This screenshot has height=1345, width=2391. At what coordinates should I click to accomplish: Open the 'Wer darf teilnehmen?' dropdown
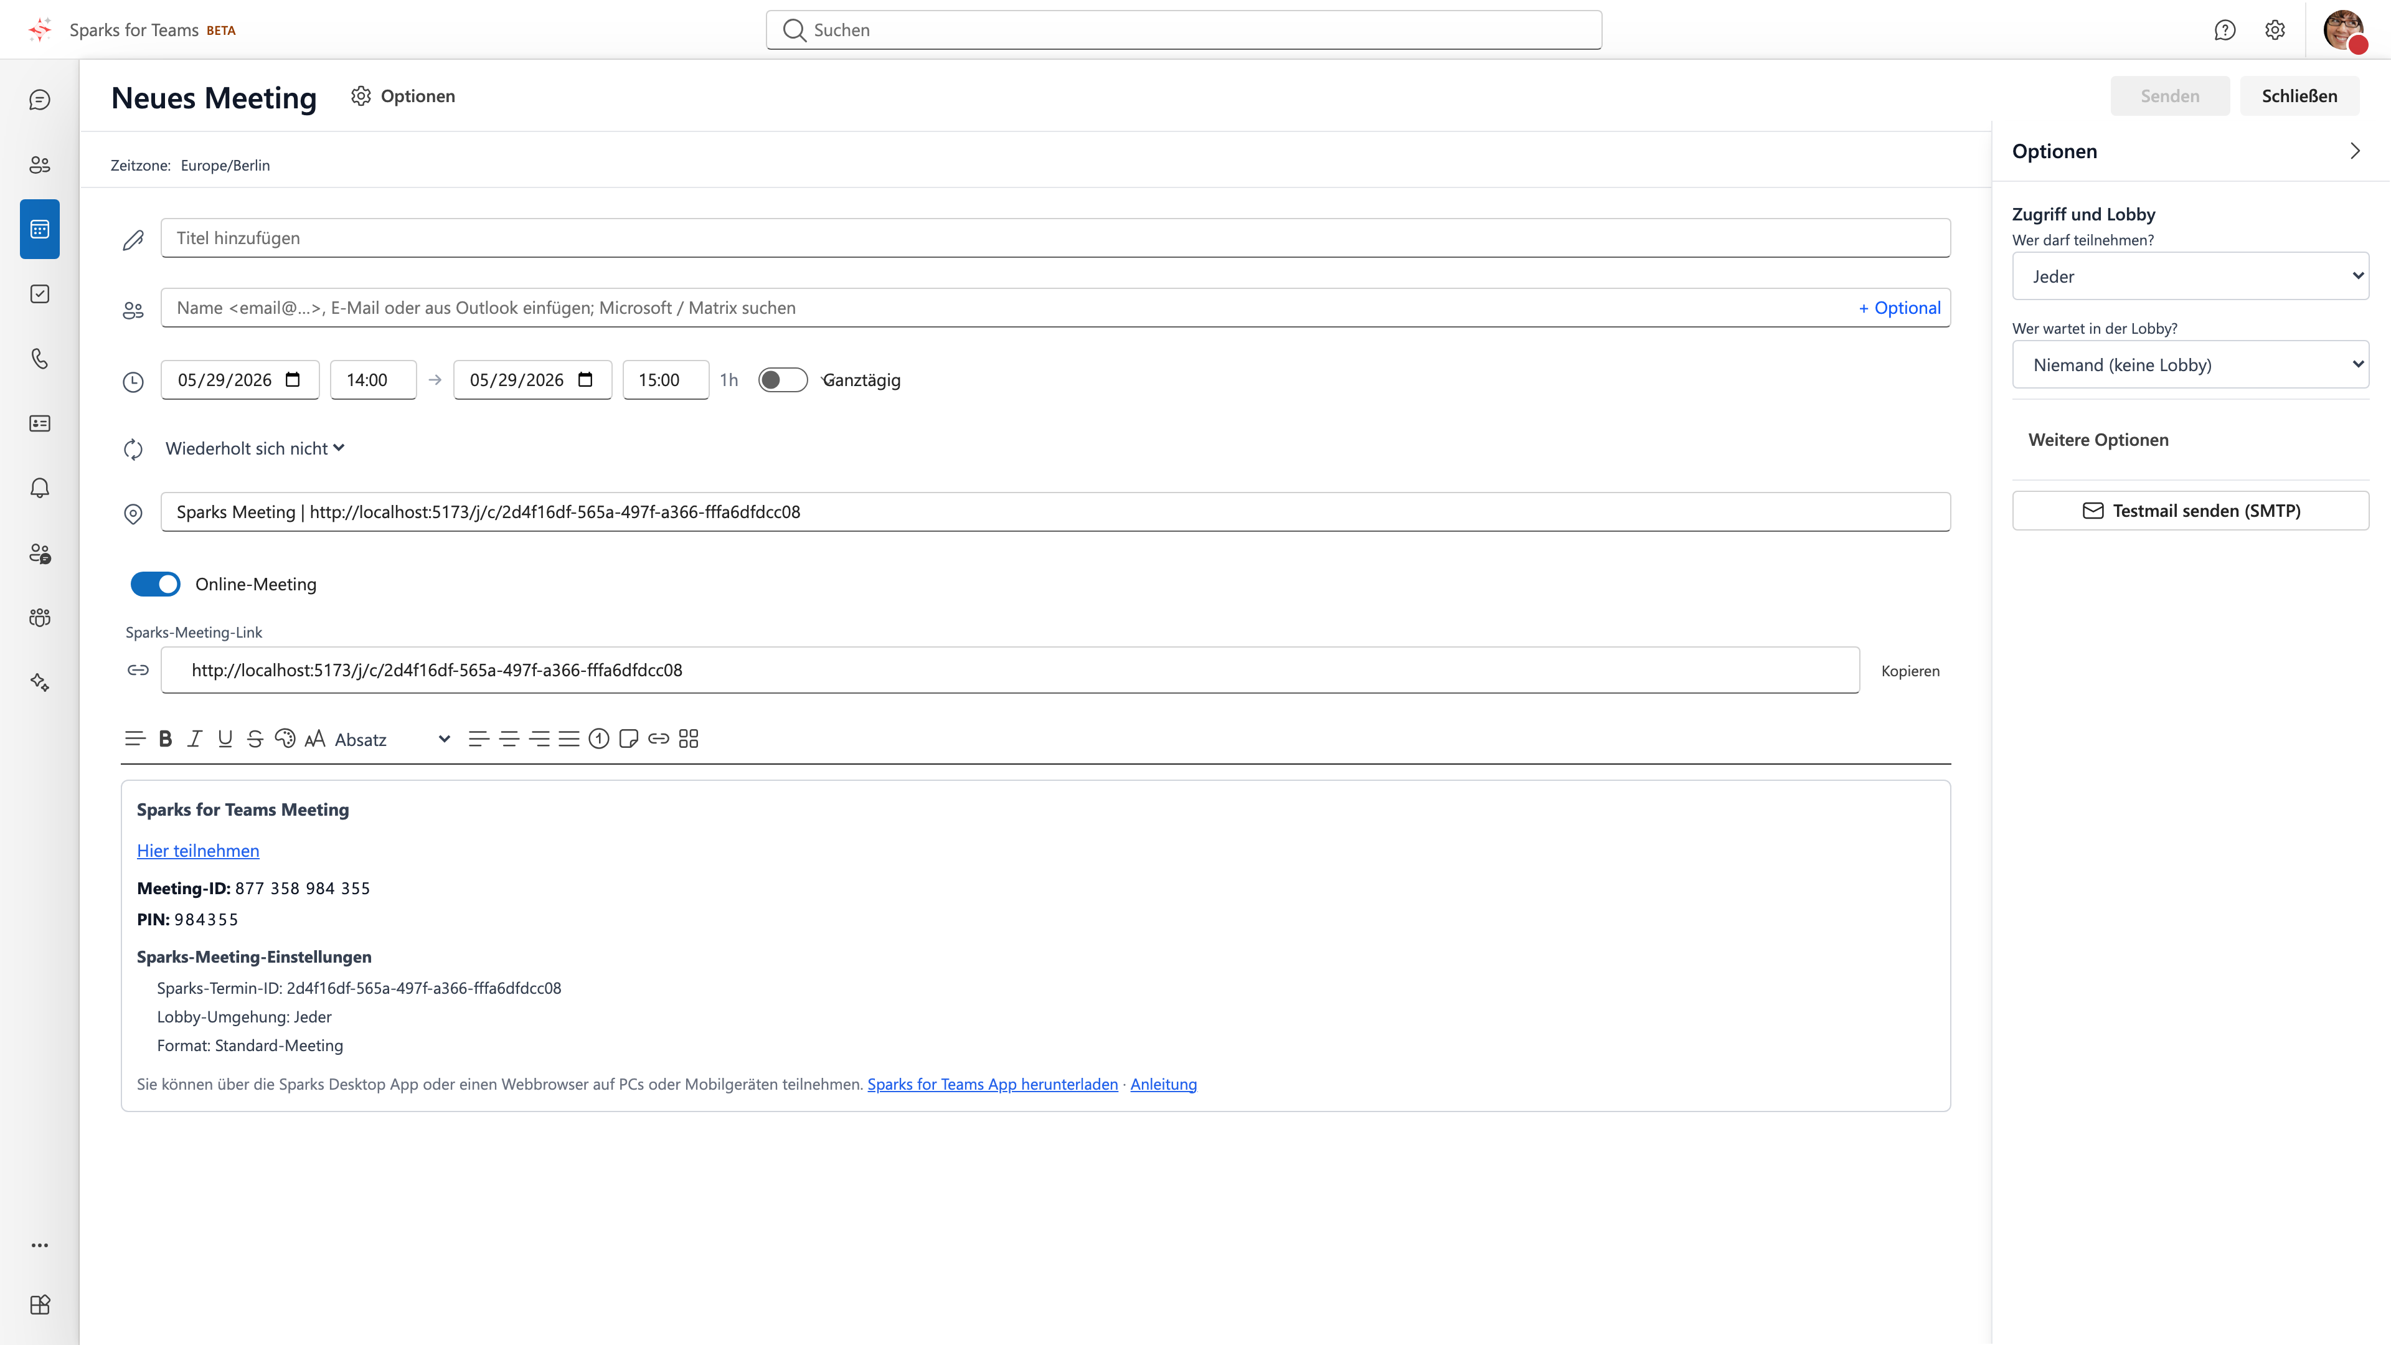2190,276
